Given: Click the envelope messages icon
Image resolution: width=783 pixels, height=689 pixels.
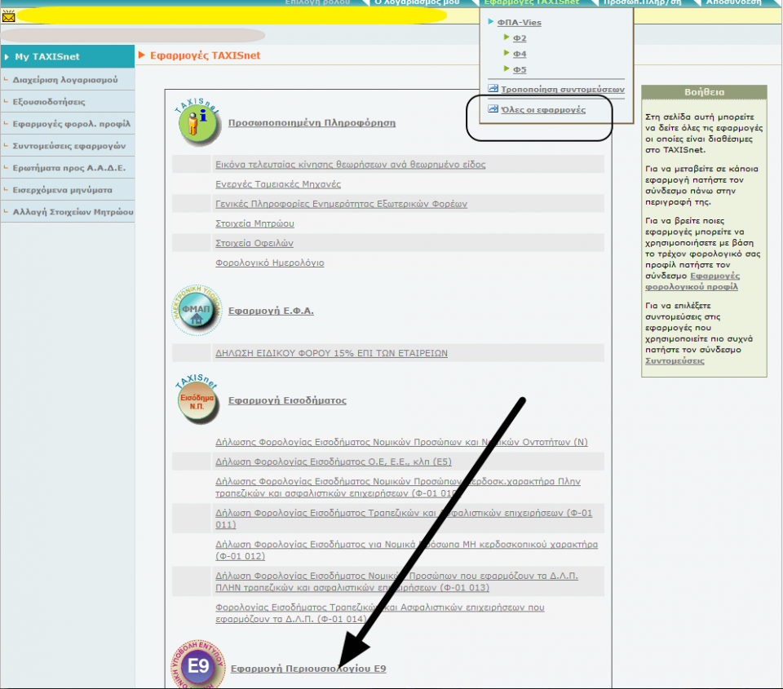Looking at the screenshot, I should point(9,15).
